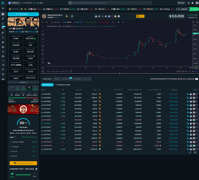Click chart go-to-date icon near timeframes
199x180 pixels.
coord(71,71)
